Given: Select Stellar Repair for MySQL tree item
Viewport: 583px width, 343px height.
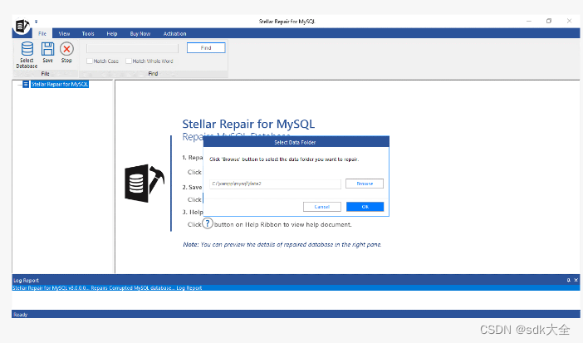Looking at the screenshot, I should coord(60,85).
